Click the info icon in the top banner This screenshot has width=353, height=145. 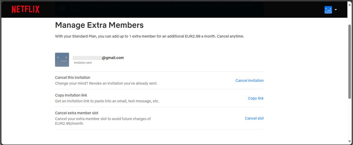point(62,8)
